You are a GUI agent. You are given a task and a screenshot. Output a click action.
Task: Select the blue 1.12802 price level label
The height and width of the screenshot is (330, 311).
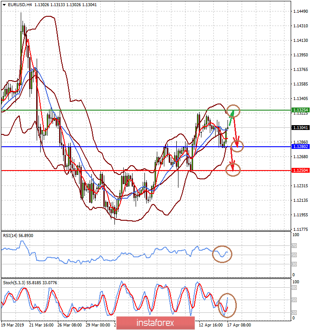pos(300,146)
